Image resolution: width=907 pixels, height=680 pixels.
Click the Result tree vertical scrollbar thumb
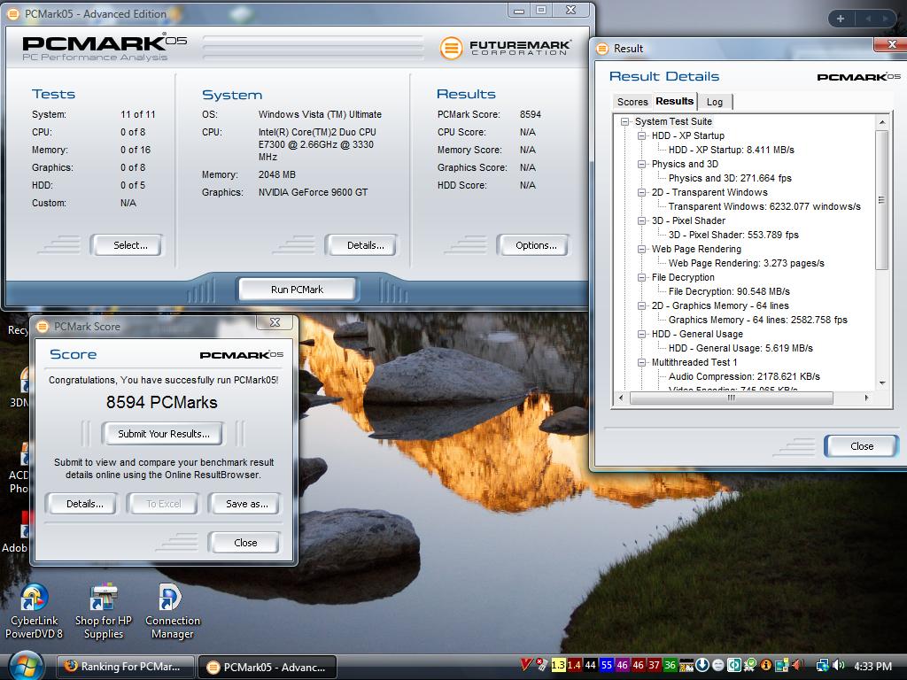tap(881, 200)
